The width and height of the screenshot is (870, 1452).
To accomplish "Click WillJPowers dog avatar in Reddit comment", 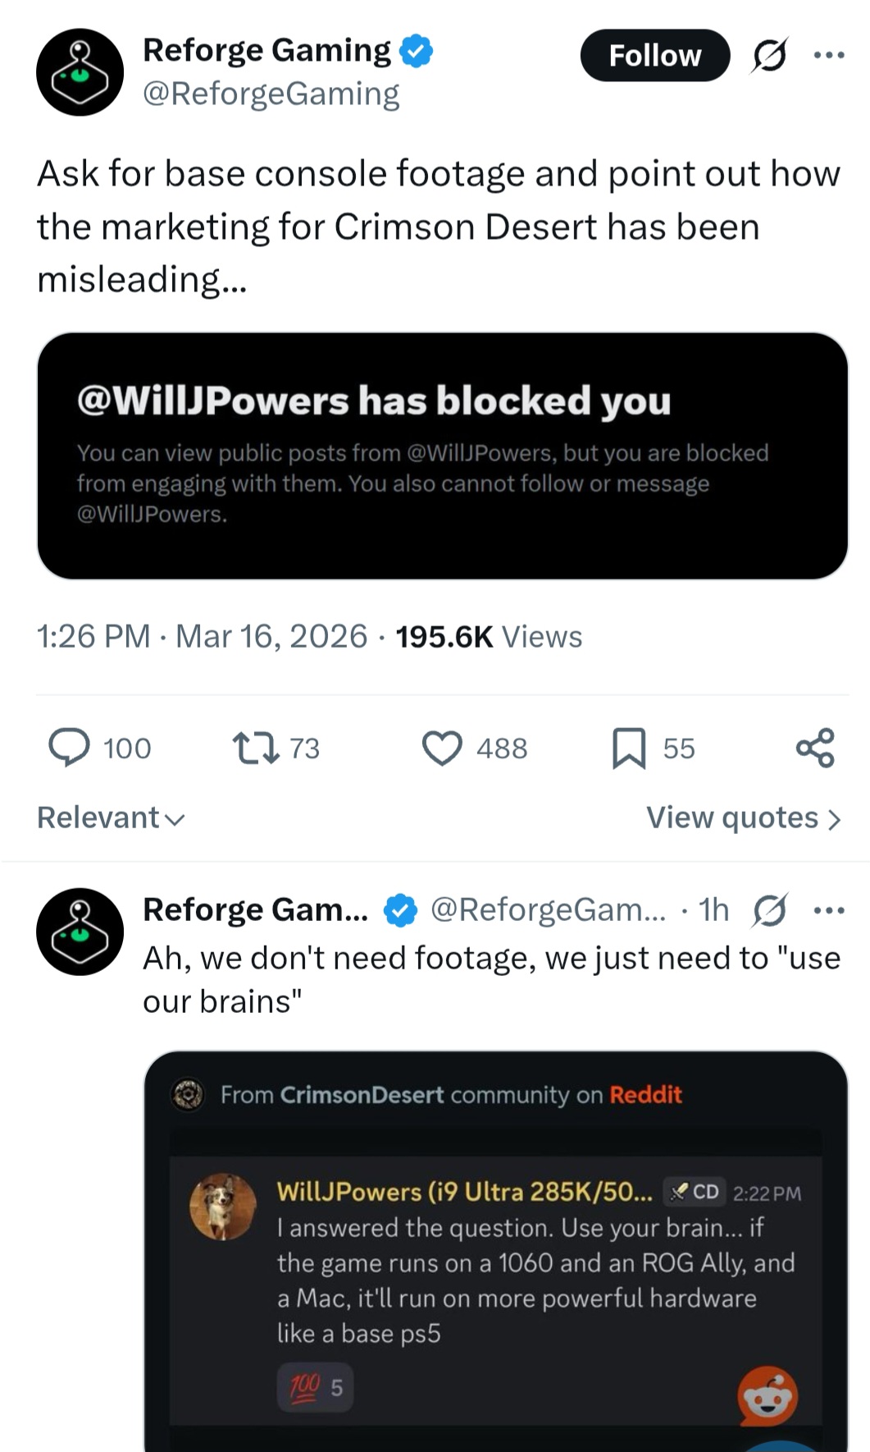I will click(x=222, y=1206).
